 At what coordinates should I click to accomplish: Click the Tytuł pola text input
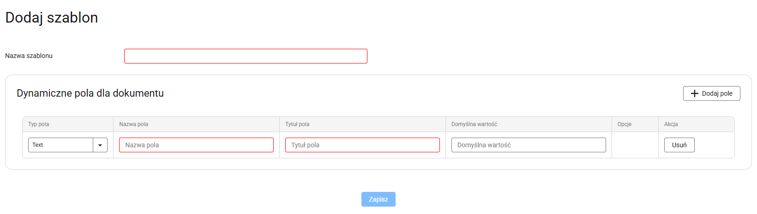point(362,145)
